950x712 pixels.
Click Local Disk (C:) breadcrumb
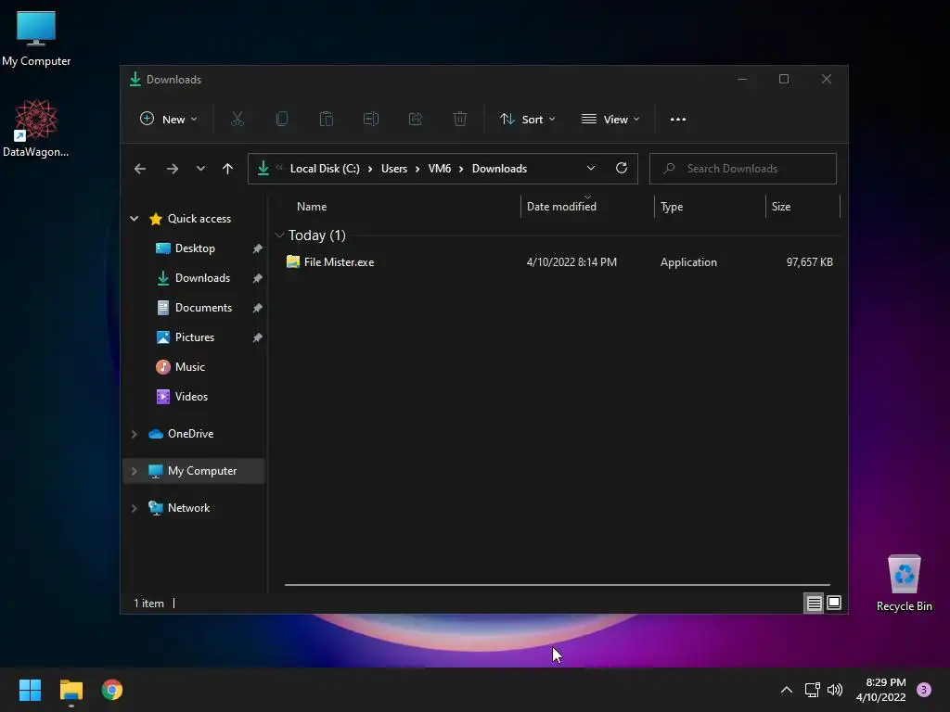325,169
